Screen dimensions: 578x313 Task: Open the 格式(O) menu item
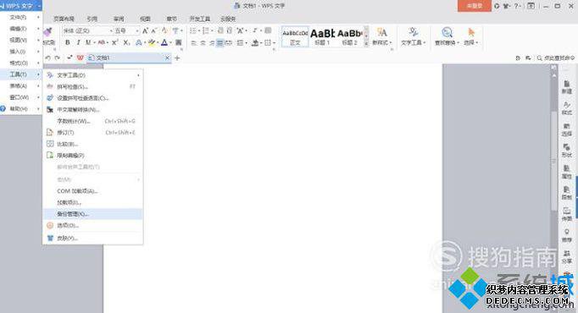click(x=21, y=63)
